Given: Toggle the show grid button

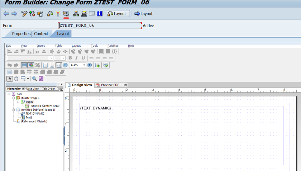Looking at the screenshot, I should pyautogui.click(x=24, y=65).
